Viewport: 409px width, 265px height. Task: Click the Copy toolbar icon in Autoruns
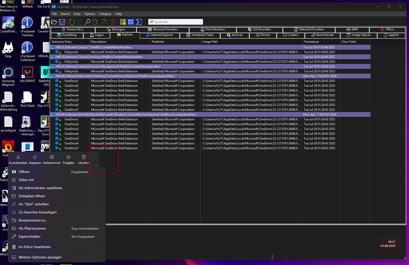coord(80,22)
